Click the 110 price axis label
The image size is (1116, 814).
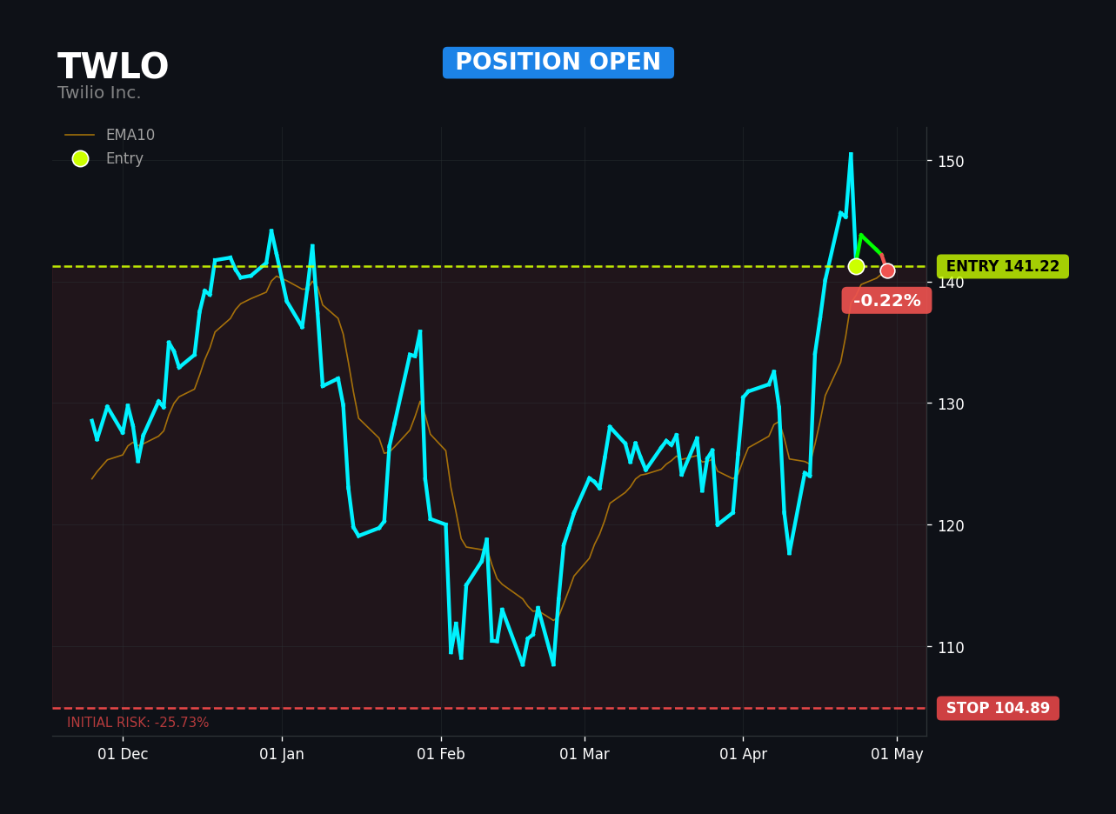pyautogui.click(x=951, y=648)
